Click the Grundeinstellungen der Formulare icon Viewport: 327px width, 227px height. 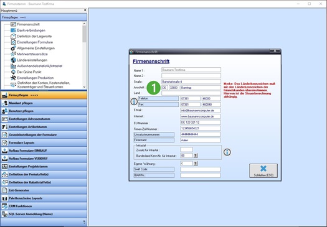coord(4,135)
